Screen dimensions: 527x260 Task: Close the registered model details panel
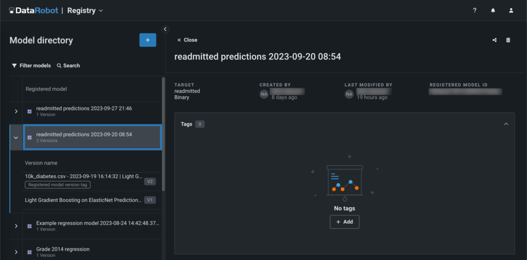(x=187, y=40)
